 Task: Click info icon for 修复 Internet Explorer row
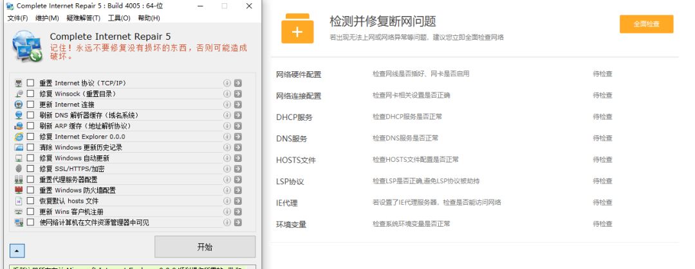227,137
